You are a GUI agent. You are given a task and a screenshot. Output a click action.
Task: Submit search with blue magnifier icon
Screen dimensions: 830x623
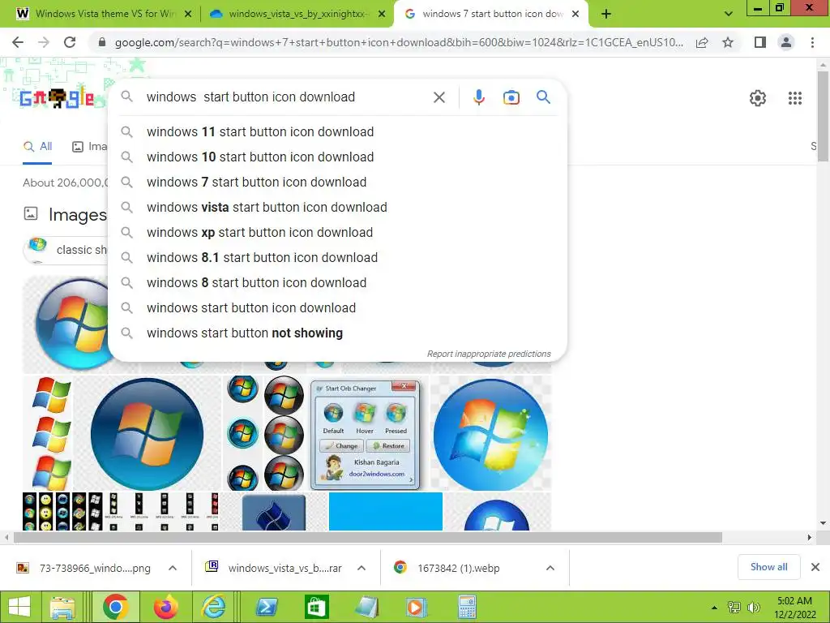pos(543,97)
